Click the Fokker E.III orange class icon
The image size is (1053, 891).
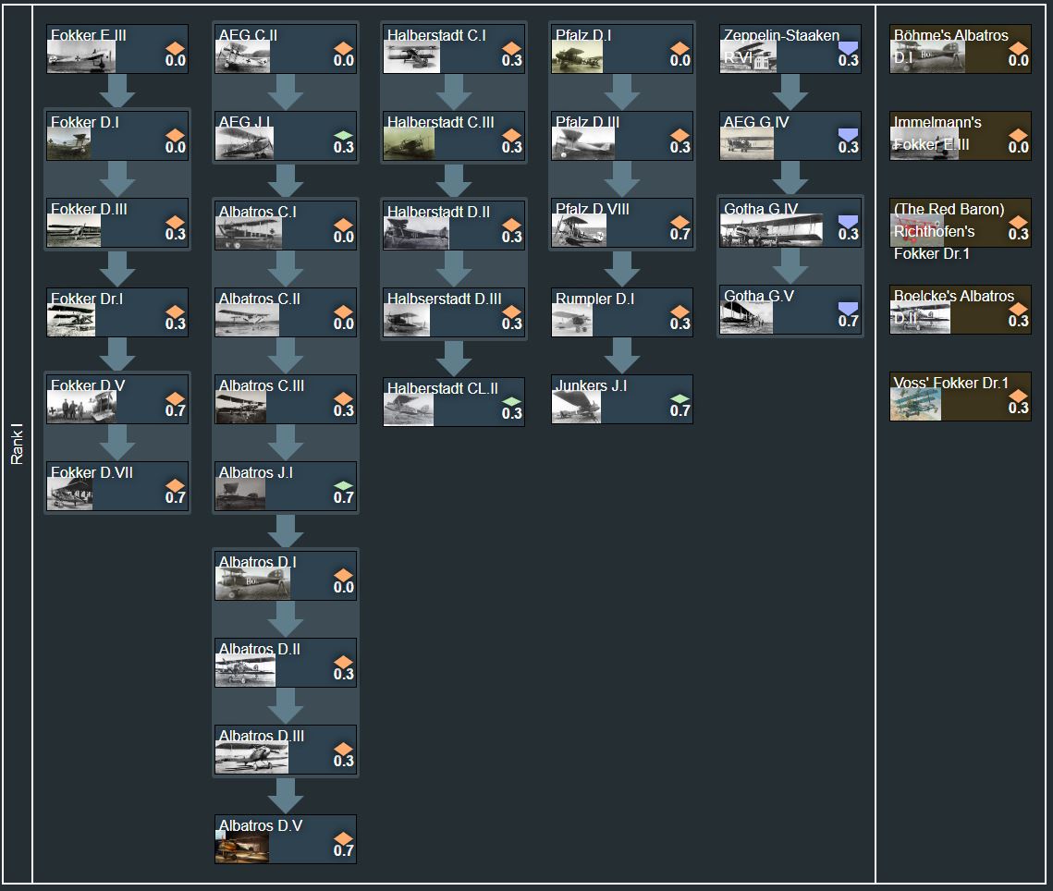pyautogui.click(x=176, y=48)
